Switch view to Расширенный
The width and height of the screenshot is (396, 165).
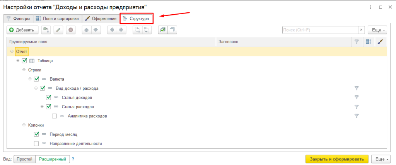[x=52, y=159]
